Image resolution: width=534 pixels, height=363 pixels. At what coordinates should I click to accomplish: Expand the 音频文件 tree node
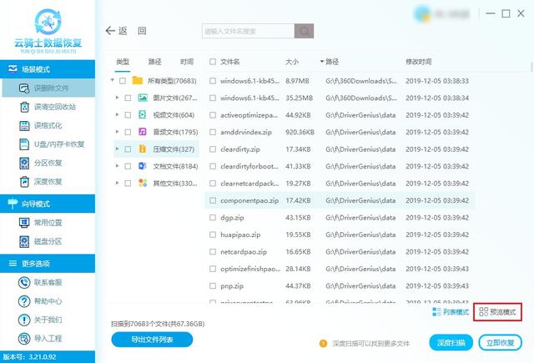(x=117, y=132)
